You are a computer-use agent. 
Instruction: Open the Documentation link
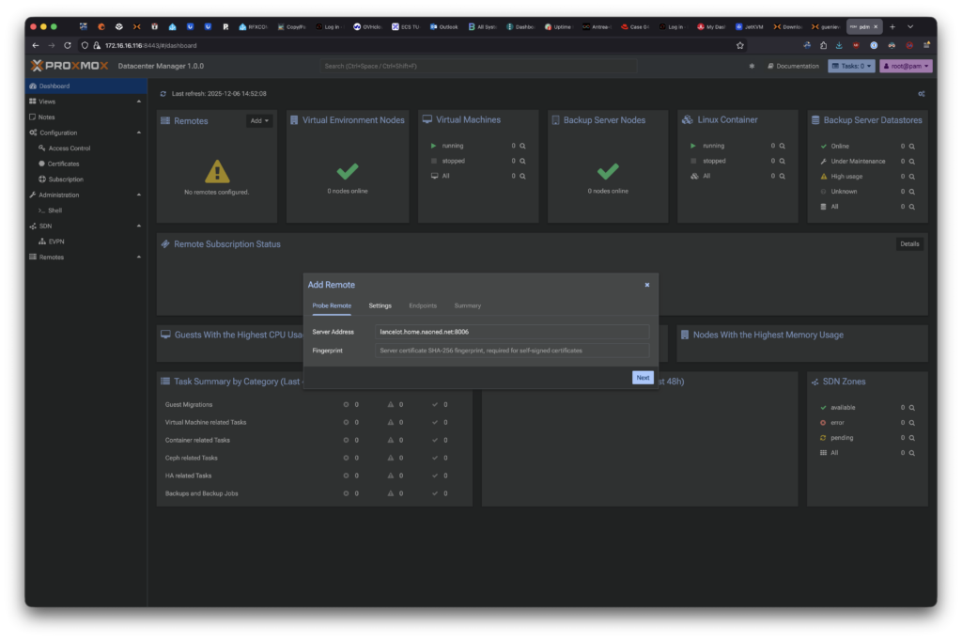(793, 66)
